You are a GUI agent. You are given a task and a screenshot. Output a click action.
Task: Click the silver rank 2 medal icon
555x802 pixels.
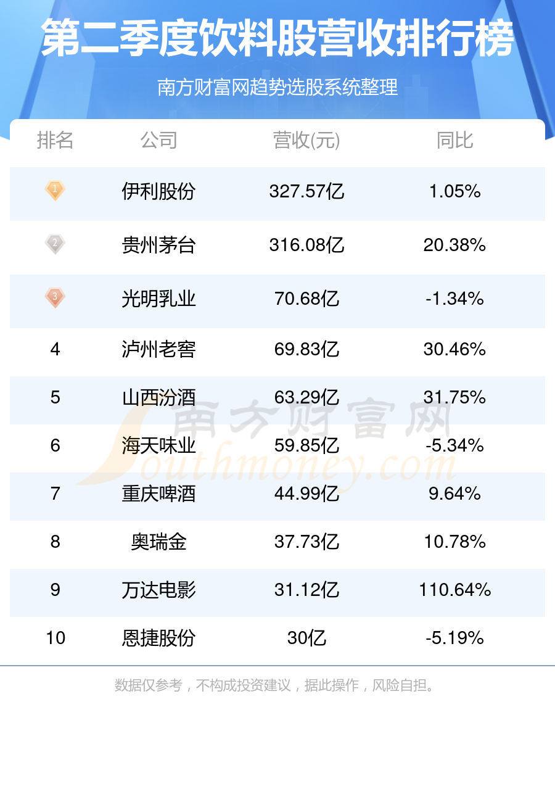tap(55, 244)
